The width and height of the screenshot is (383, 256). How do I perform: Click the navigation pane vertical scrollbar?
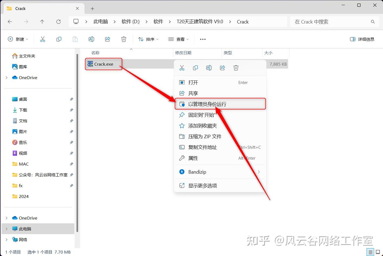[77, 143]
